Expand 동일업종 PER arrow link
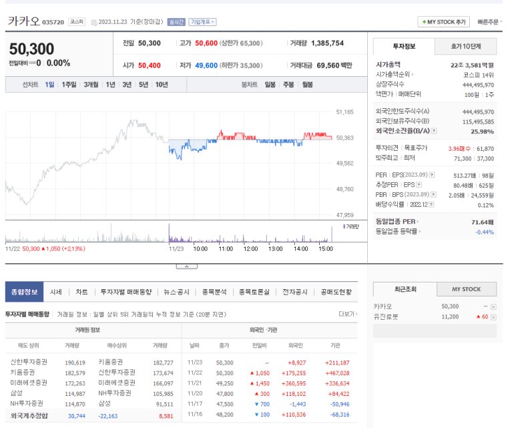Screen dimensions: 516x428 397,222
